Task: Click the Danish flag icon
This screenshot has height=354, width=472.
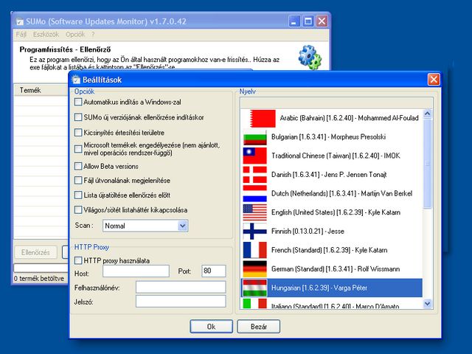Action: pos(254,175)
